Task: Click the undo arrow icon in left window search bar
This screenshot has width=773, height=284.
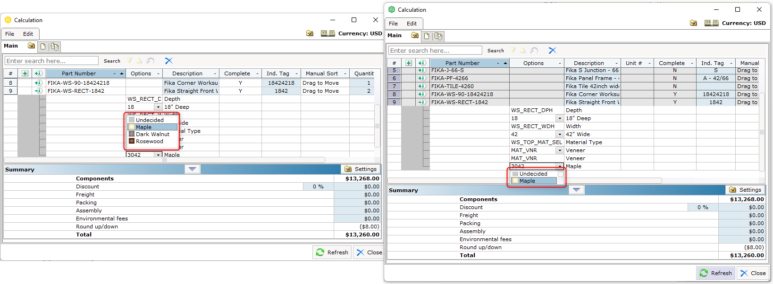Action: click(x=150, y=61)
